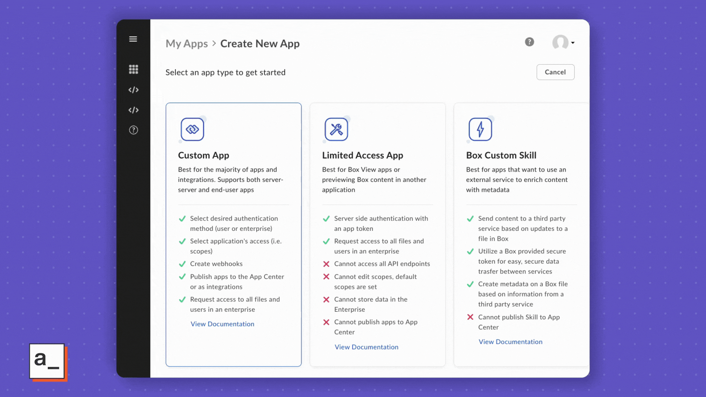Image resolution: width=706 pixels, height=397 pixels.
Task: Click the Custom App description text
Action: pyautogui.click(x=231, y=180)
